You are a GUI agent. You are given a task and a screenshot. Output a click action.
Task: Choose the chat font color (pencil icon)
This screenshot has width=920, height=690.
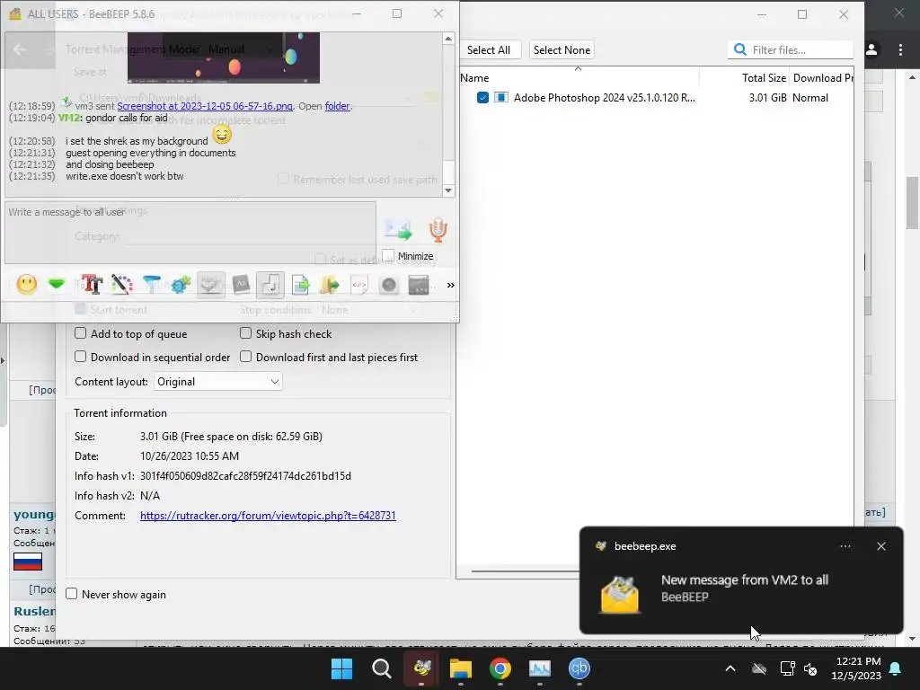(122, 285)
